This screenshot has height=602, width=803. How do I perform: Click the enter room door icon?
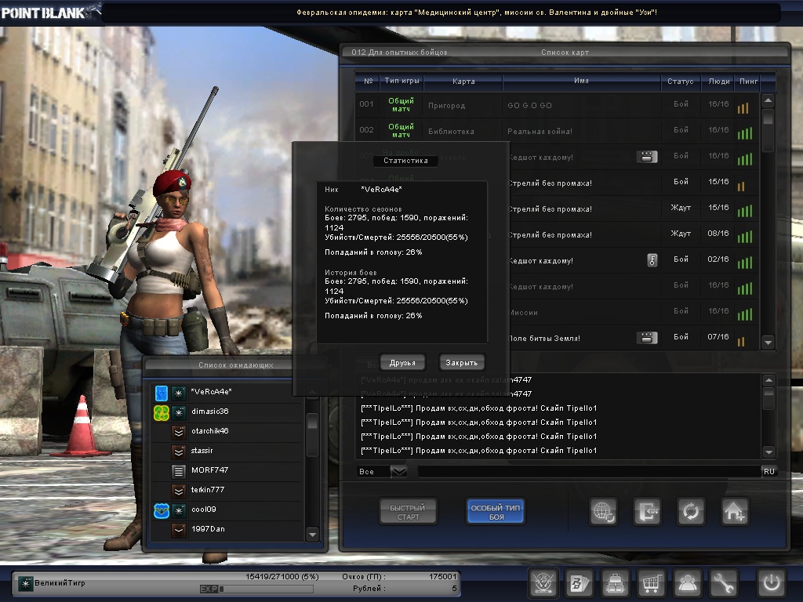(x=647, y=511)
